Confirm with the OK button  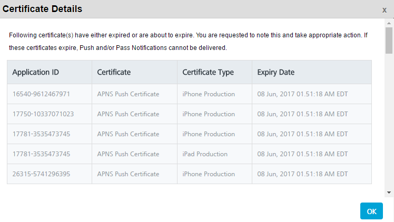point(371,211)
